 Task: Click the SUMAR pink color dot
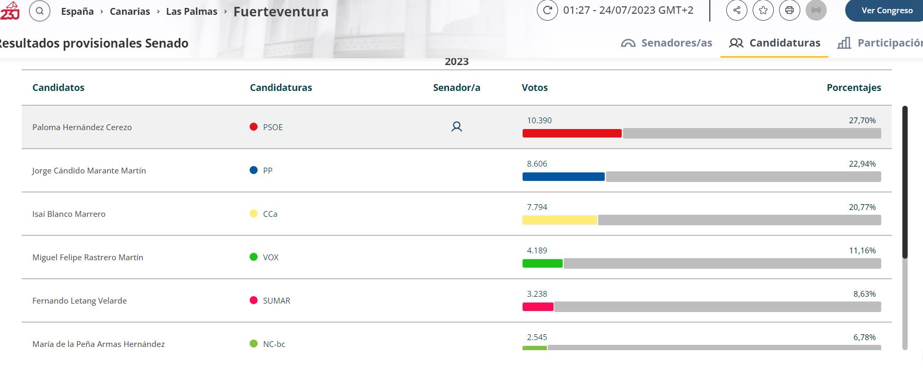(253, 300)
